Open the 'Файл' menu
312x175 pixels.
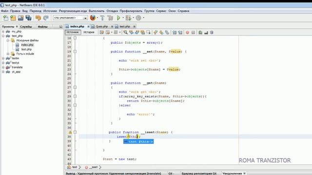pyautogui.click(x=4, y=11)
